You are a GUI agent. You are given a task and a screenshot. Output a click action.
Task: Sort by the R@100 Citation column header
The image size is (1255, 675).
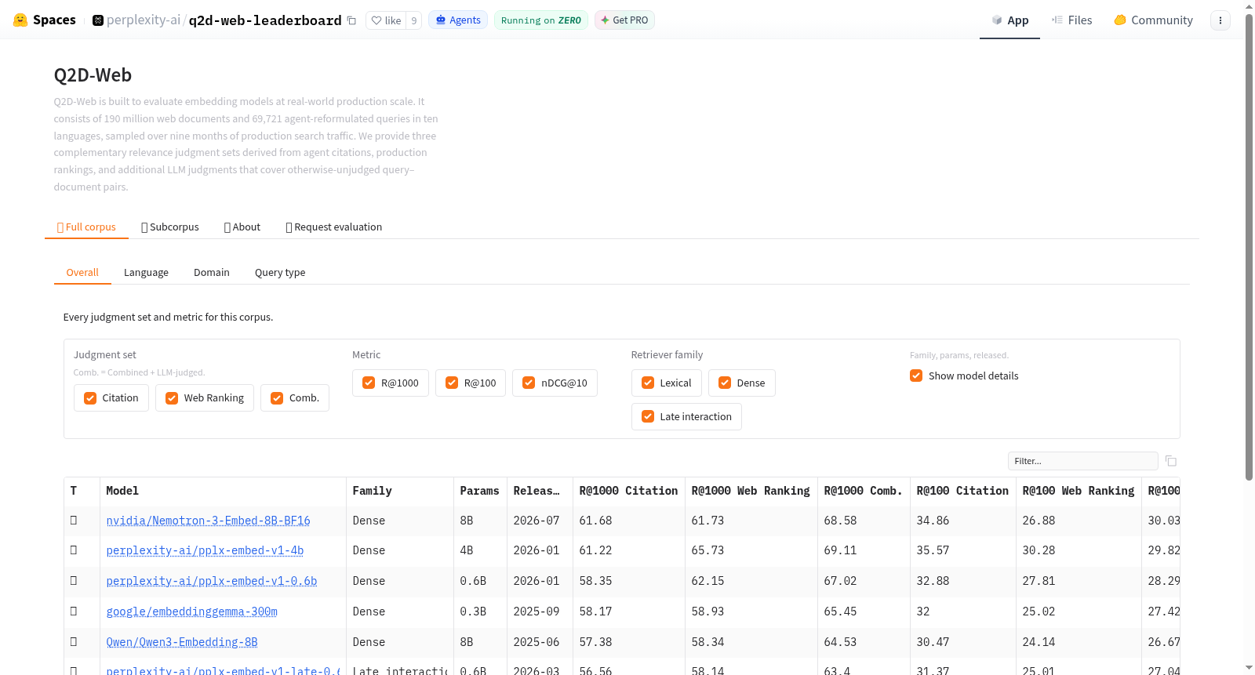(962, 492)
